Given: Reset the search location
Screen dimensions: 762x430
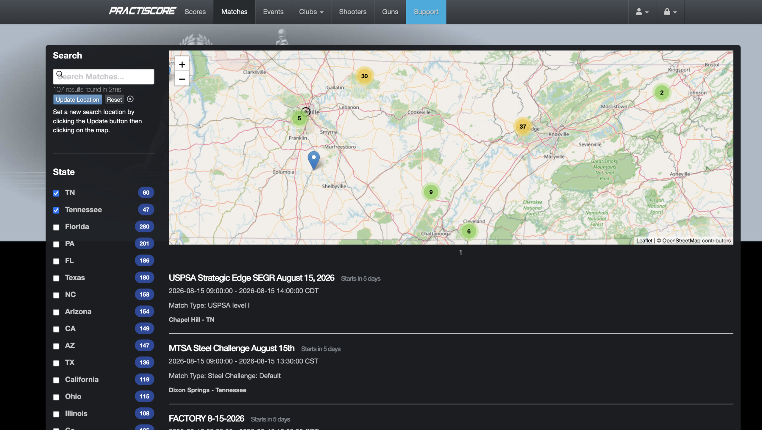Looking at the screenshot, I should (x=114, y=100).
